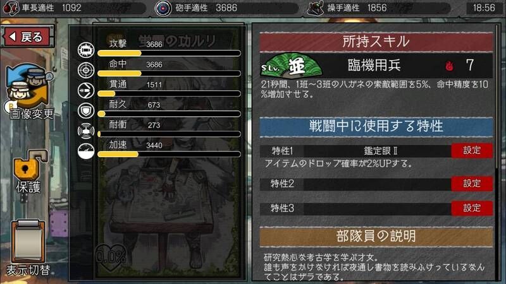Expand the 部隊員の説明 section header

(376, 236)
